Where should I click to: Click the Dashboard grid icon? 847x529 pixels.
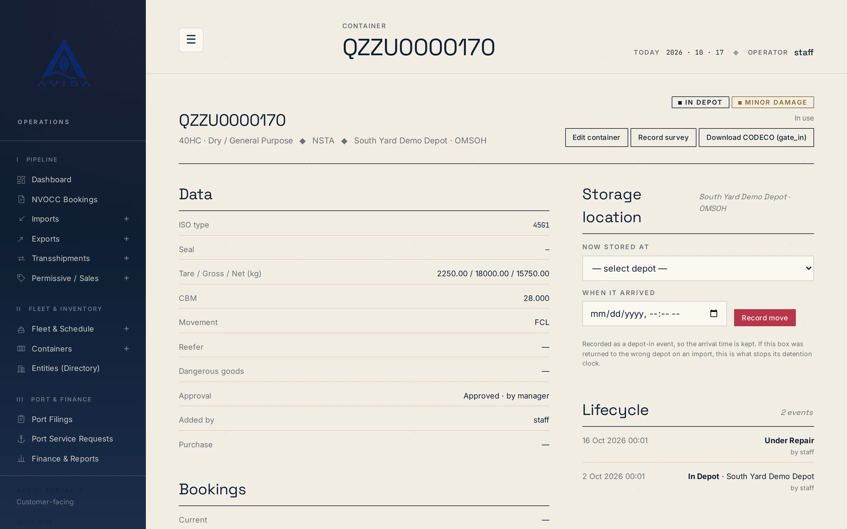21,180
